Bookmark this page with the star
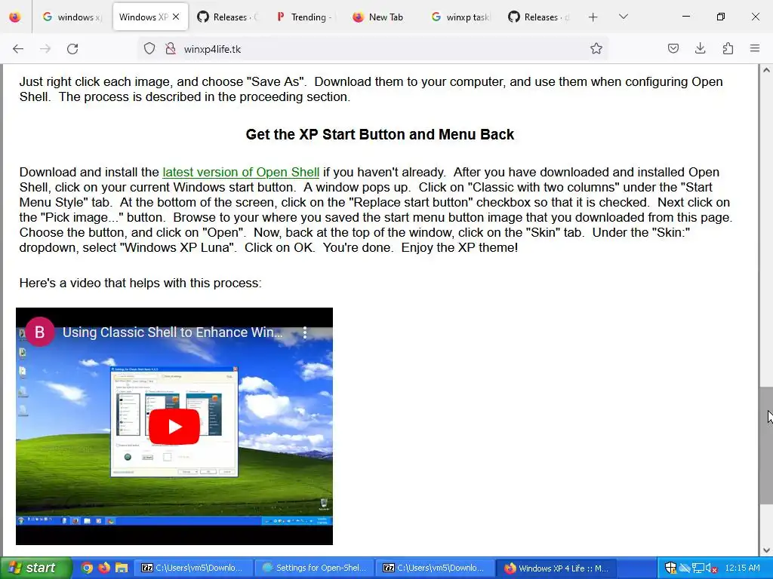Viewport: 773px width, 579px height. click(596, 49)
